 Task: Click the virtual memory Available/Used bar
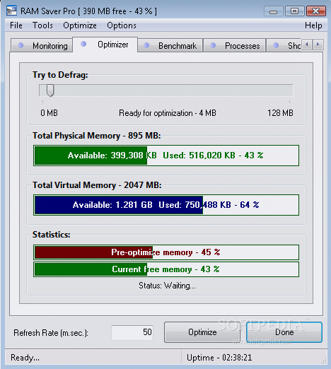coord(166,205)
